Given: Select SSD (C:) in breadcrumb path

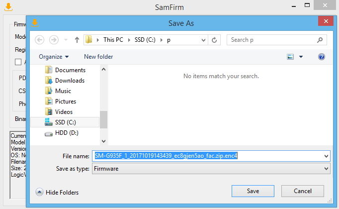Looking at the screenshot, I should pyautogui.click(x=145, y=40).
